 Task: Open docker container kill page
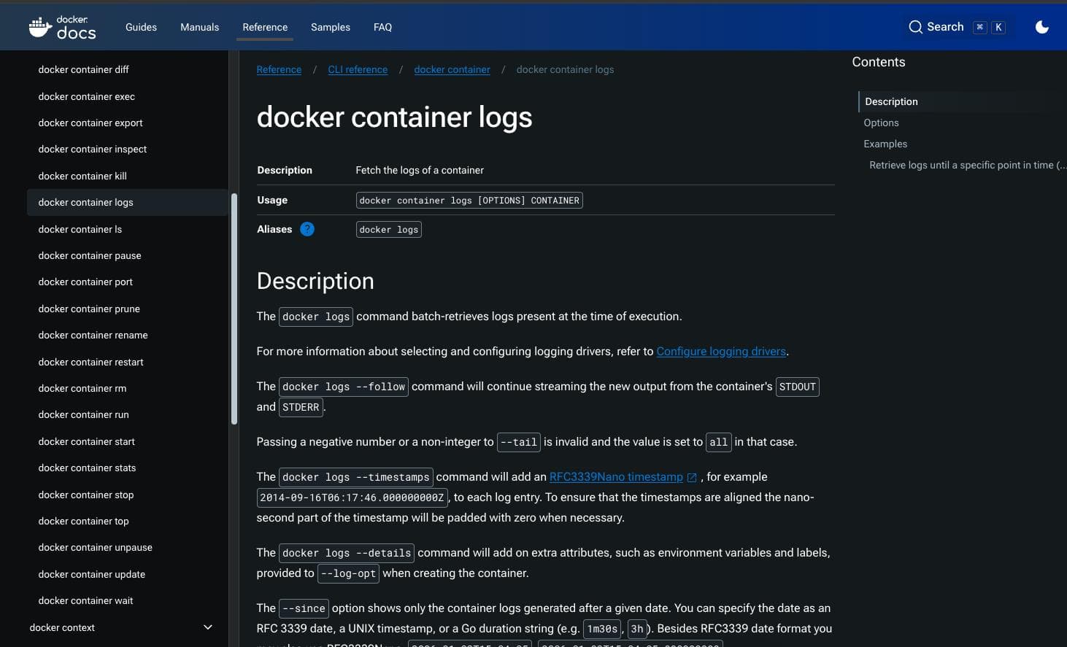(x=82, y=176)
